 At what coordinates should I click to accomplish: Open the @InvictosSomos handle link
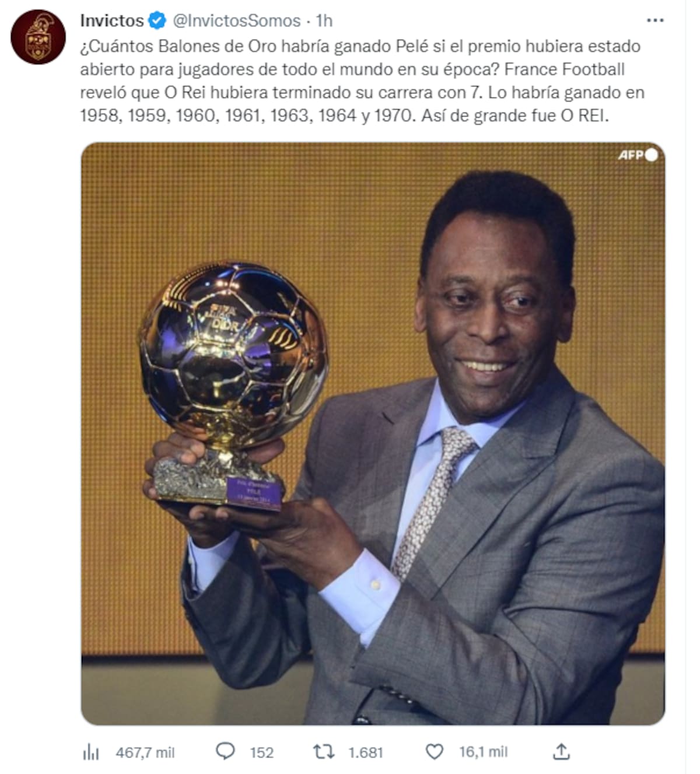point(236,21)
